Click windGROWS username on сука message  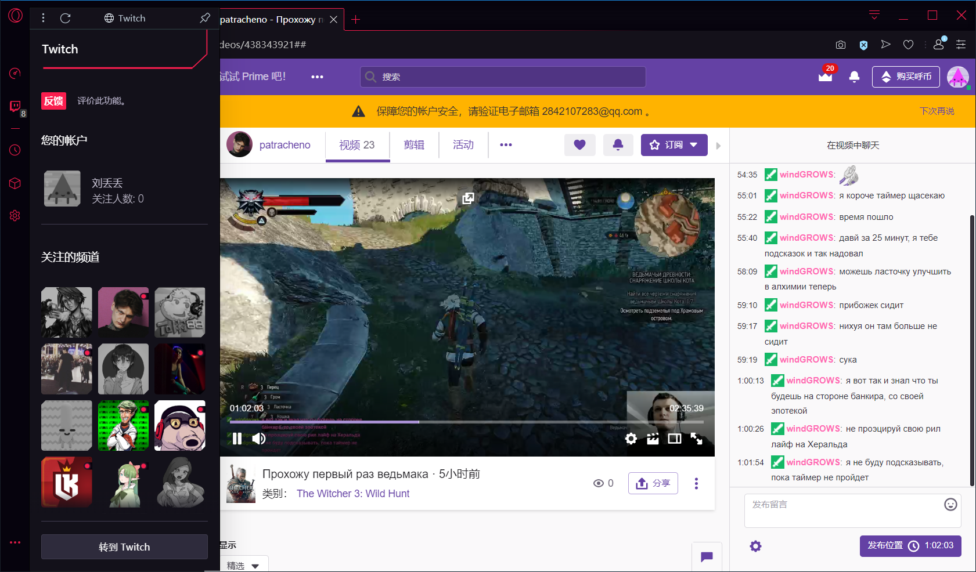pyautogui.click(x=807, y=360)
